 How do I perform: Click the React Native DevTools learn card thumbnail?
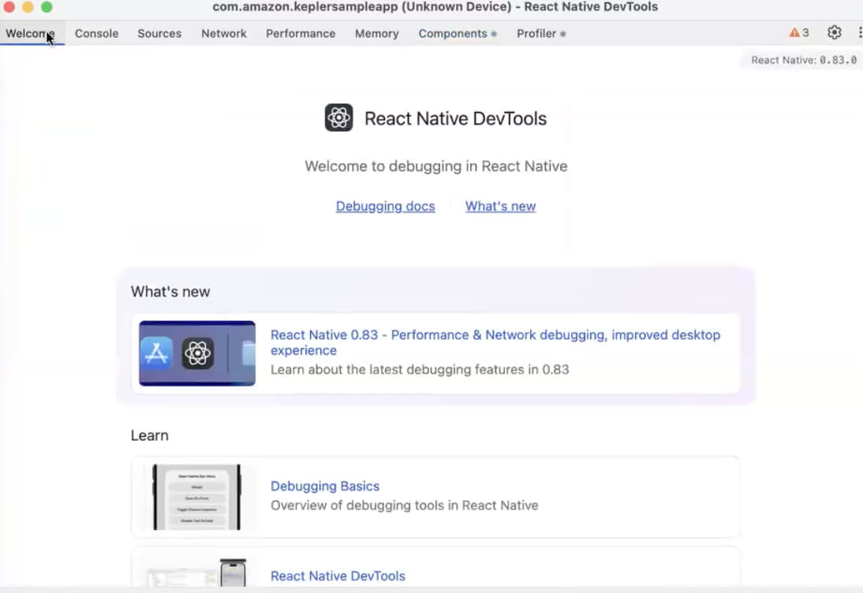(196, 572)
